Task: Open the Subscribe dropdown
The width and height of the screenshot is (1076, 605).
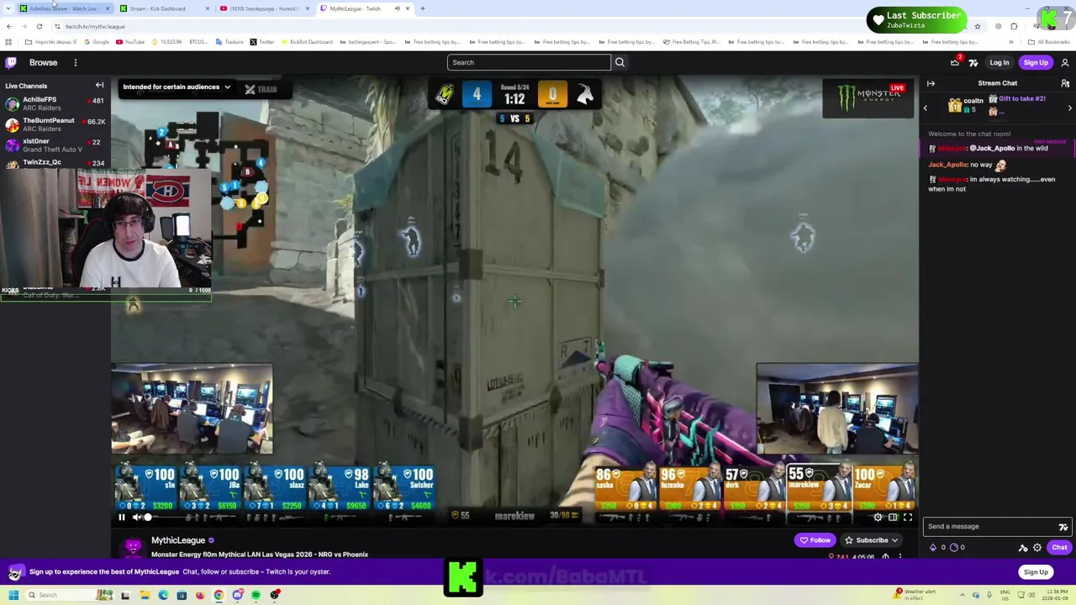Action: tap(872, 540)
